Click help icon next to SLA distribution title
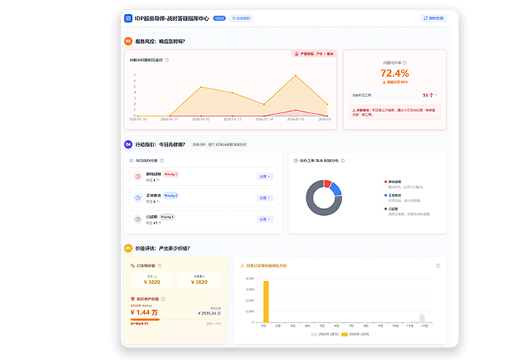 (x=343, y=160)
